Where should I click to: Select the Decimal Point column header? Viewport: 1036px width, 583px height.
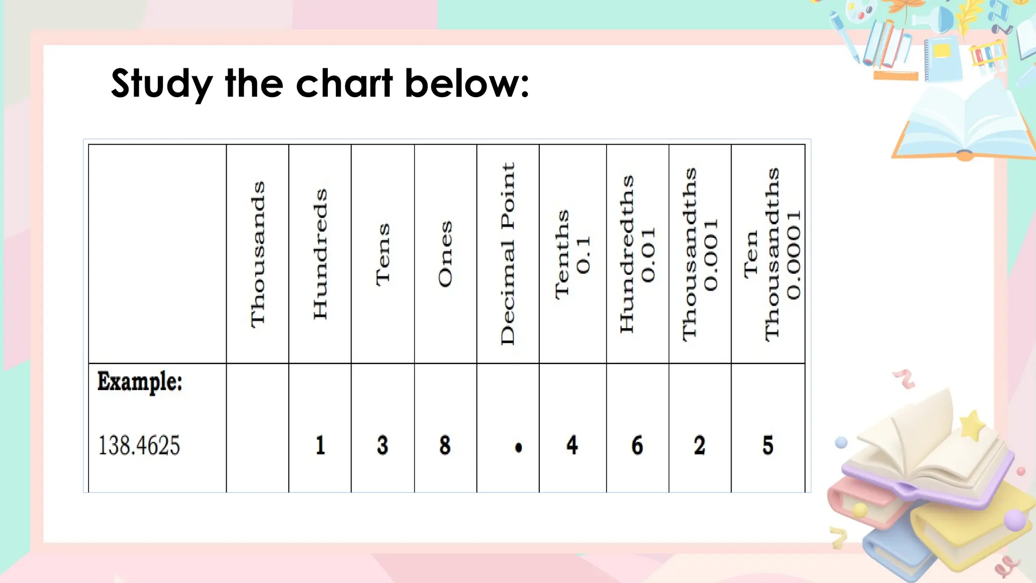click(x=507, y=254)
